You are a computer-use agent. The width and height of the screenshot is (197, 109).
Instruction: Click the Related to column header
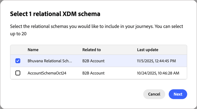[91, 50]
